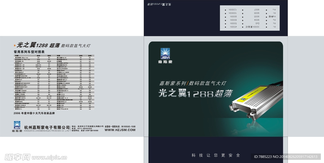Click the BRILLIANCE row in the vehicle table
Viewport: 324px width, 163px height.
click(x=74, y=72)
